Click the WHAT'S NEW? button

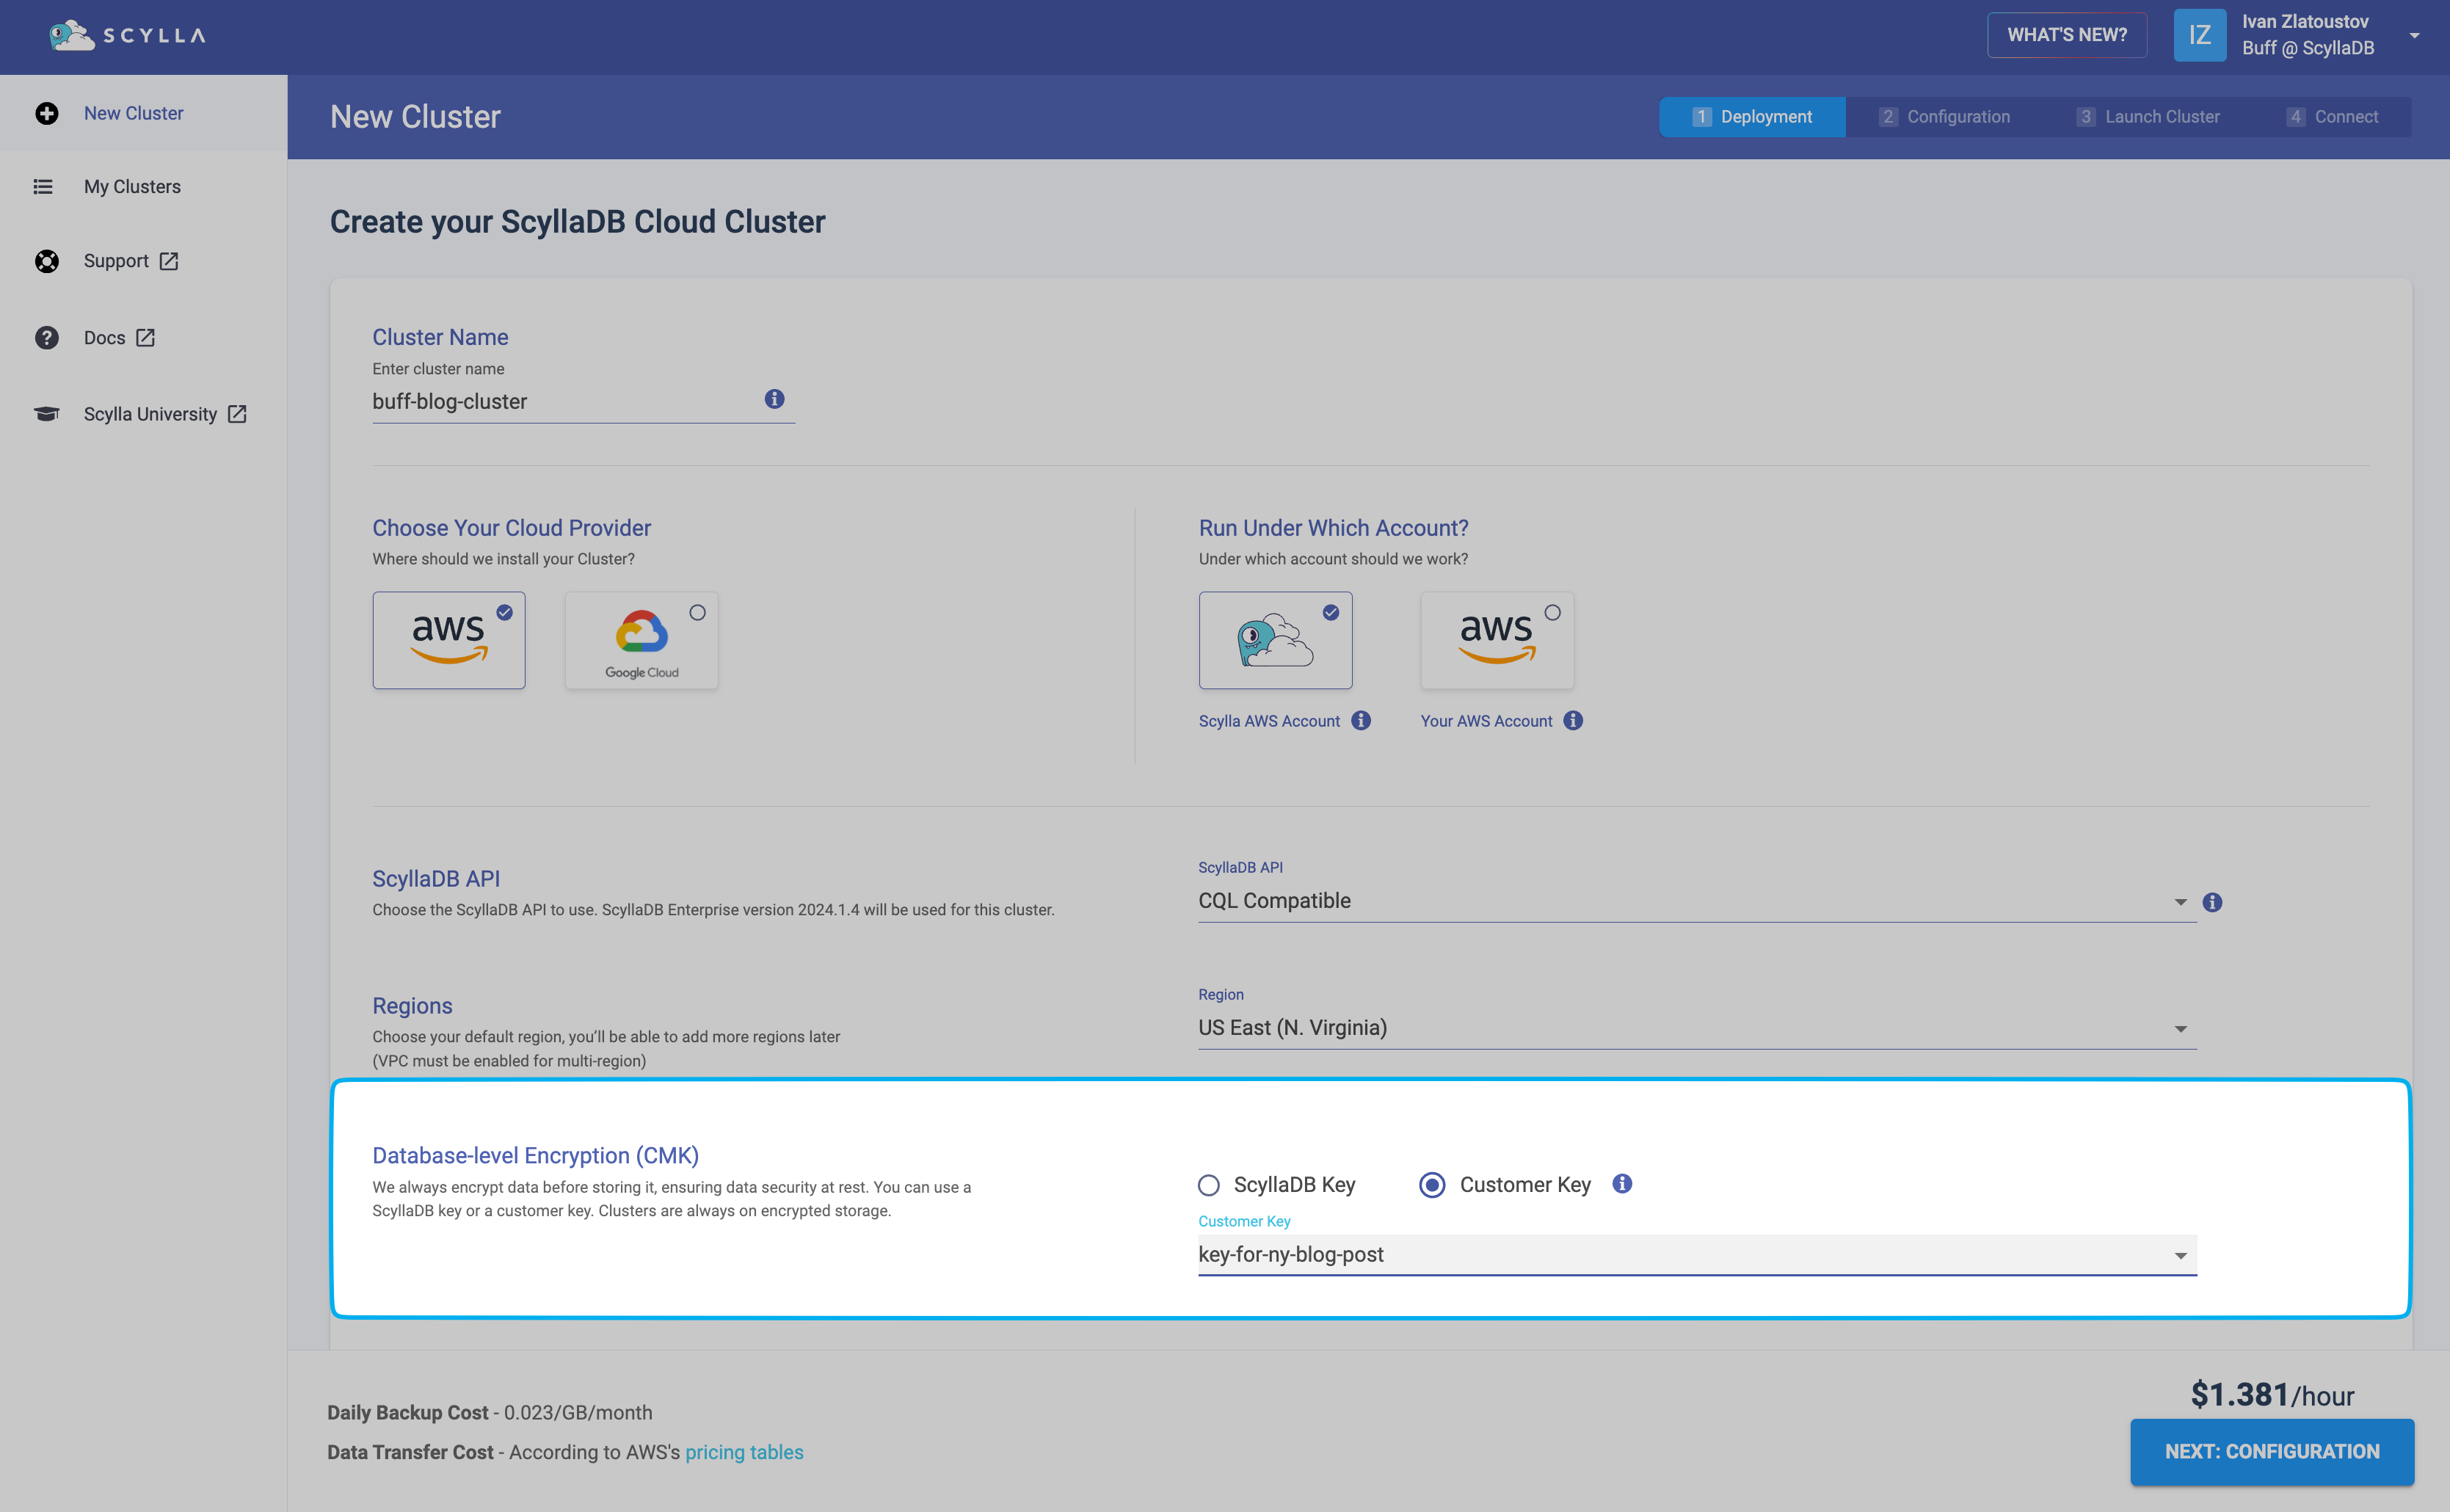coord(2067,35)
